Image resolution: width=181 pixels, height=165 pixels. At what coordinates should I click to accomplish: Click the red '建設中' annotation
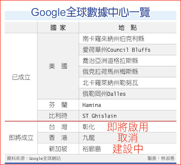click(128, 149)
